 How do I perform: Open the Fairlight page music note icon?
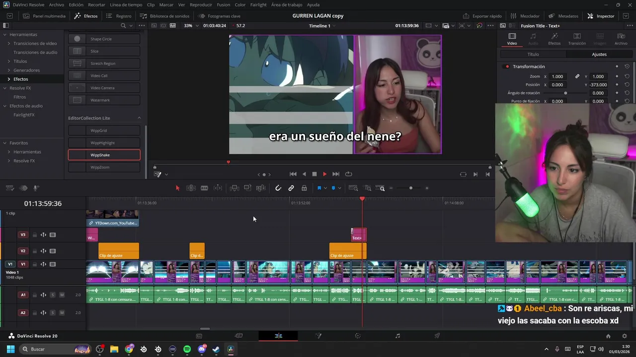pyautogui.click(x=397, y=336)
